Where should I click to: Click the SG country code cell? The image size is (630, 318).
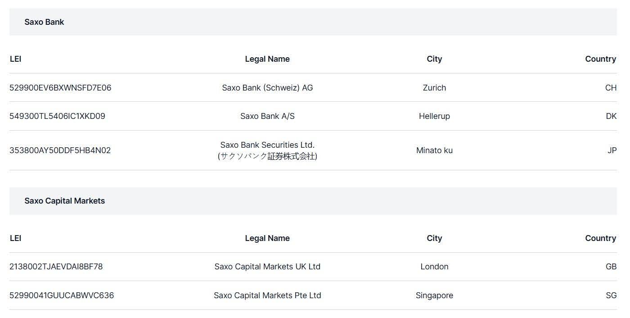pos(611,295)
